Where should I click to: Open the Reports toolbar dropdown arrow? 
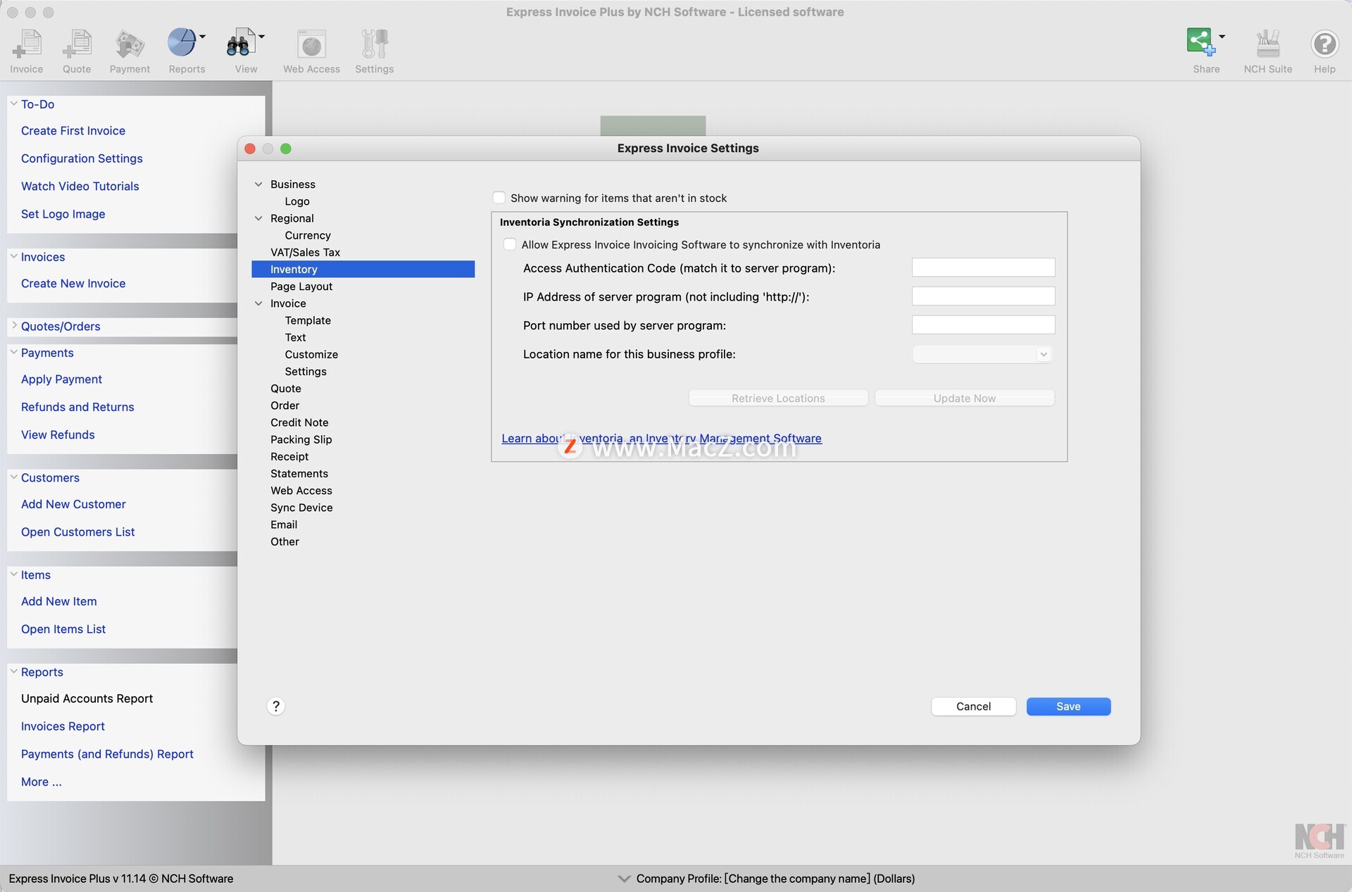coord(203,36)
